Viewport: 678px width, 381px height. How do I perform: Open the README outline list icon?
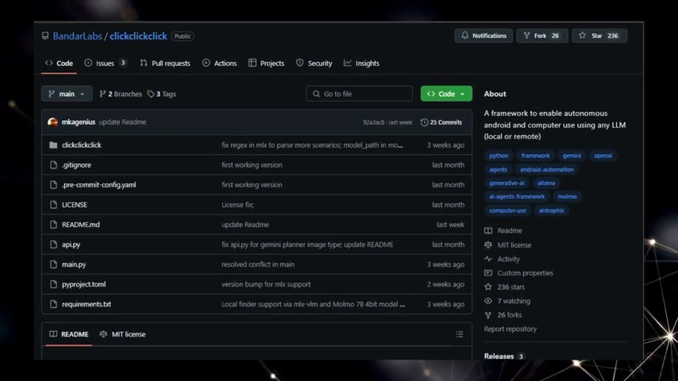point(459,334)
